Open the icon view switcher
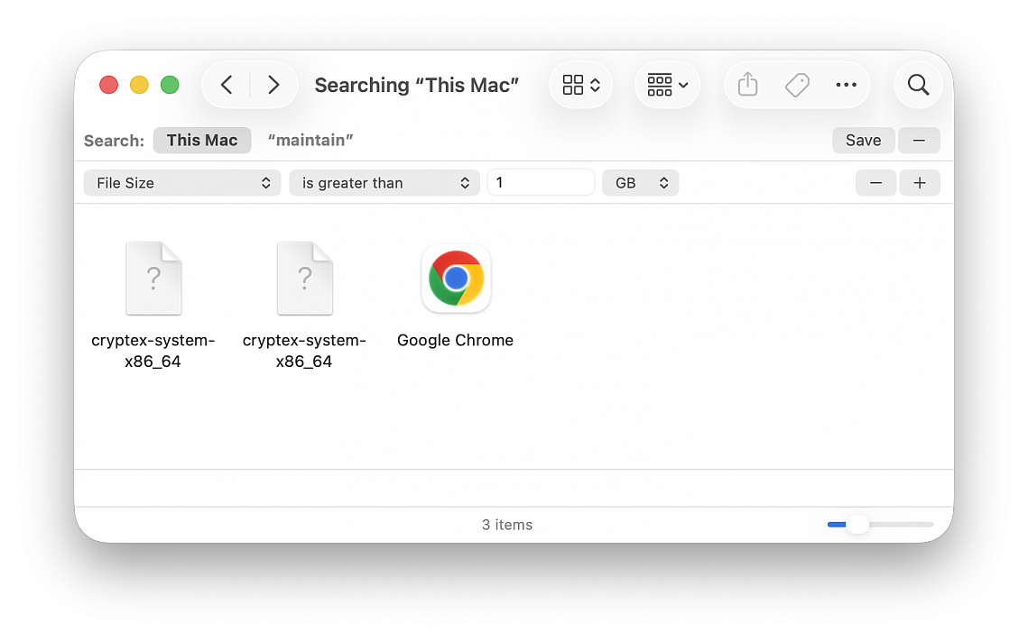This screenshot has width=1028, height=641. coord(580,85)
